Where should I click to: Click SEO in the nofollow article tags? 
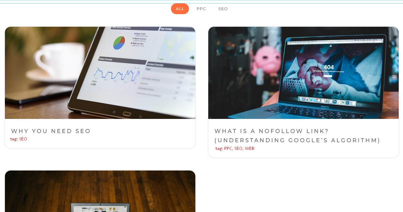click(x=238, y=149)
